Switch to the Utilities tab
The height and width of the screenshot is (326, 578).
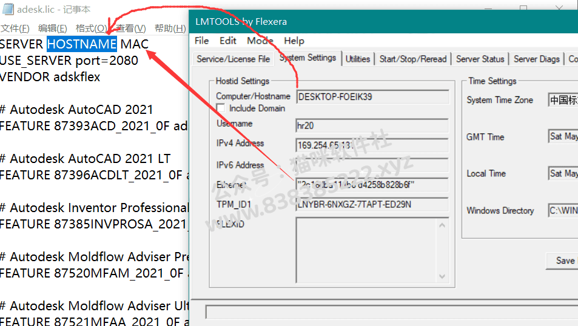tap(358, 59)
